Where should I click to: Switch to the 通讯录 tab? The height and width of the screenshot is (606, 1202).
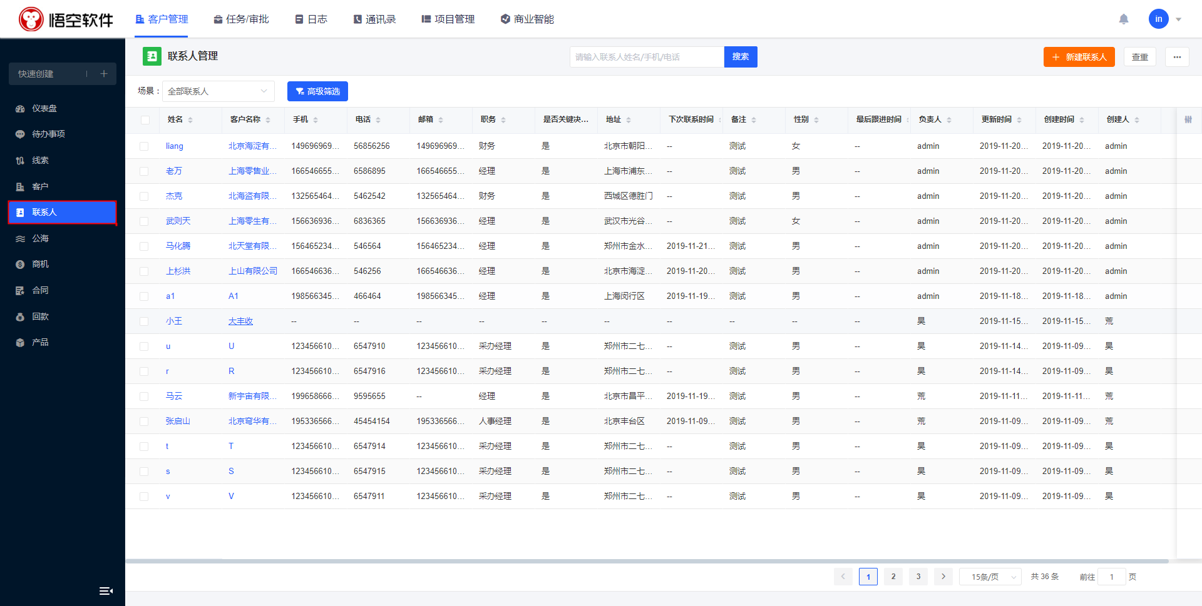click(x=374, y=19)
